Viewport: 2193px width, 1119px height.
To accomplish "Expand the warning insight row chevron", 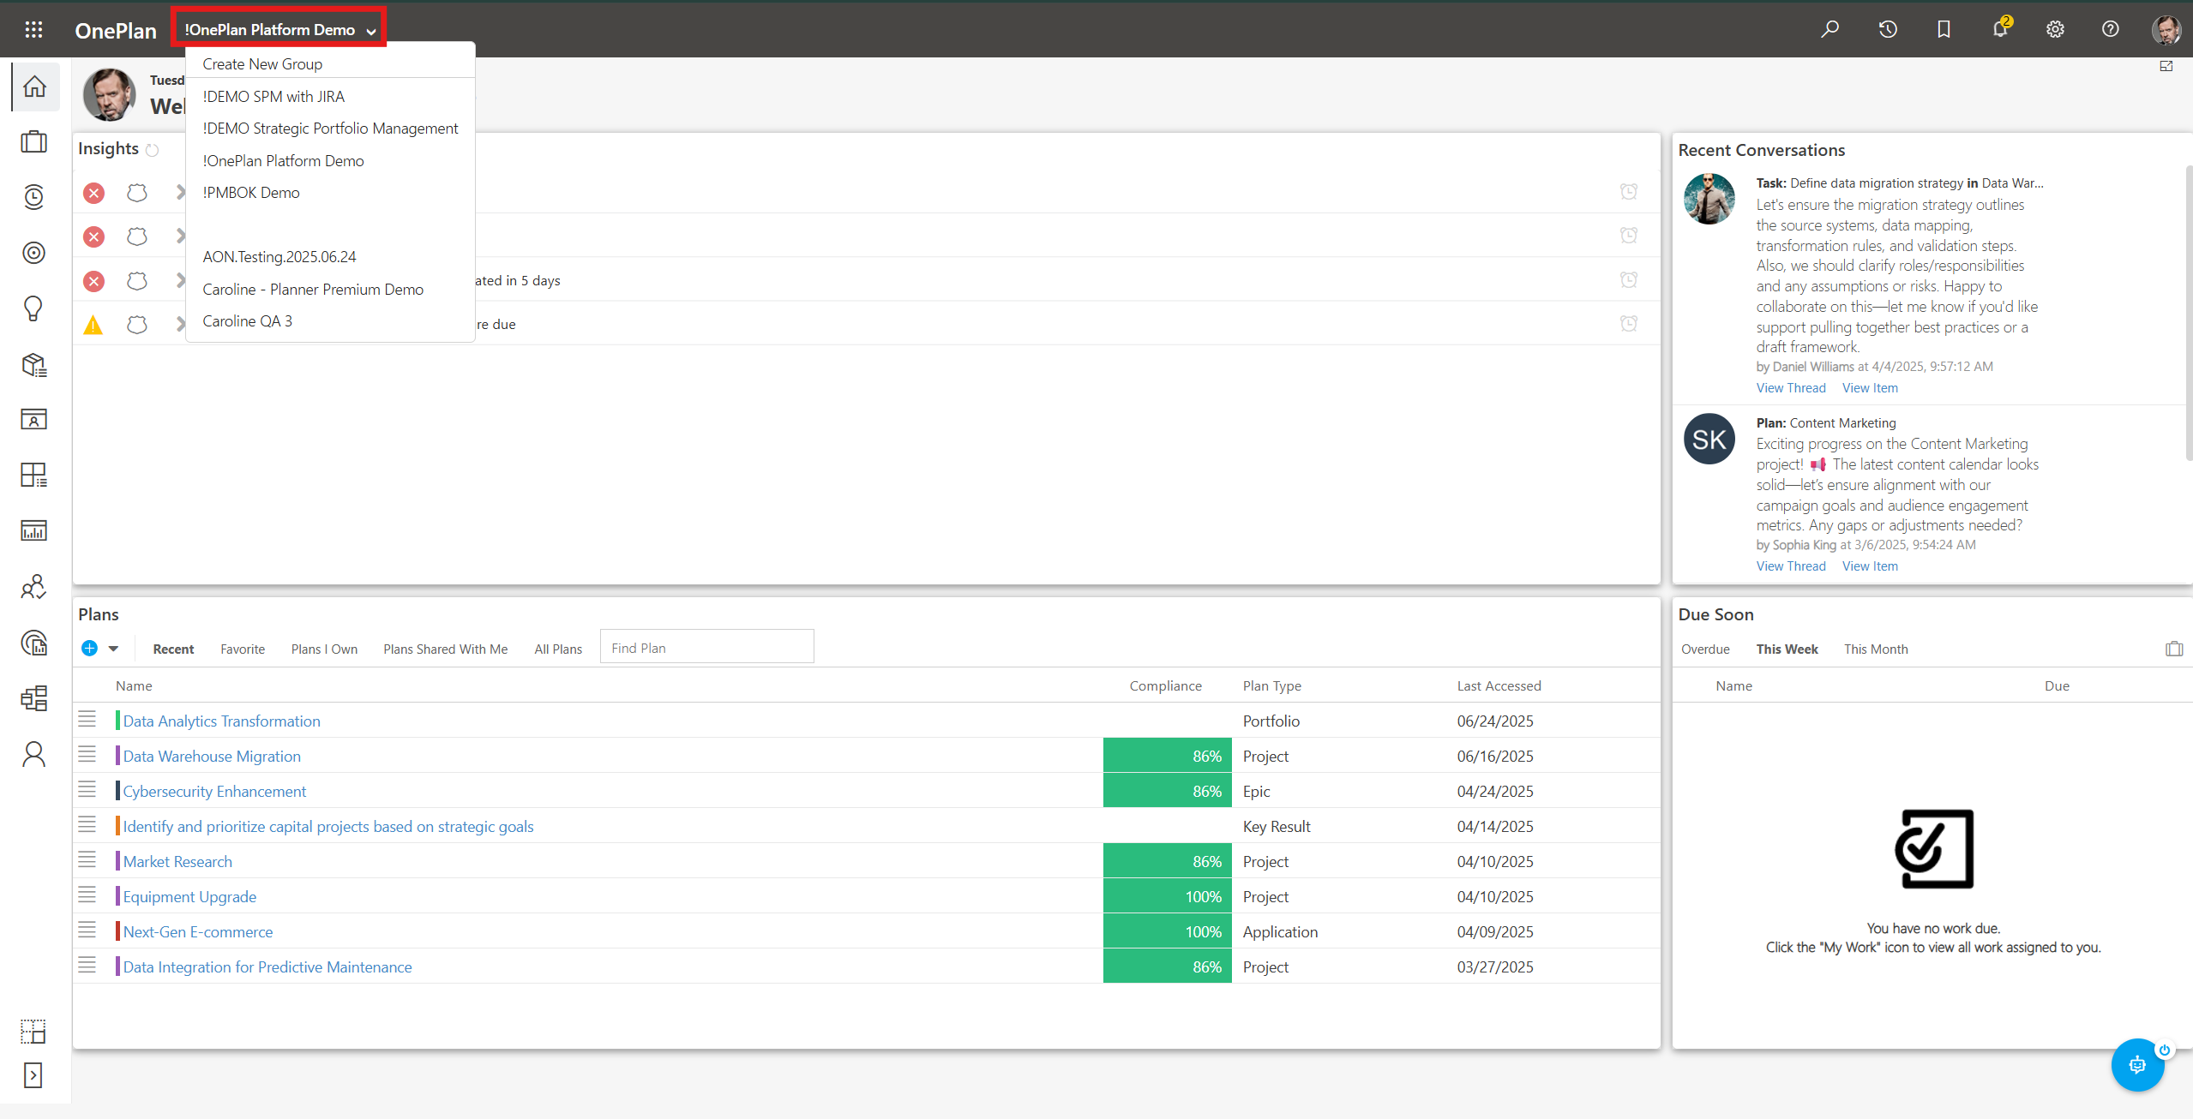I will [180, 324].
